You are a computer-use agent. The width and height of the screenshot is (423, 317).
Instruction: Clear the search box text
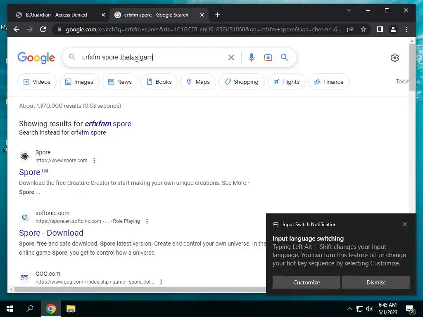pos(231,57)
